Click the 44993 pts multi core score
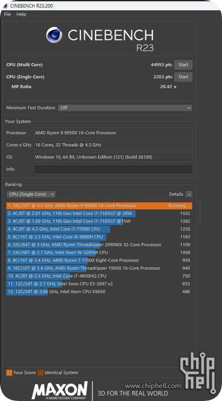The image size is (222, 401). pyautogui.click(x=161, y=65)
